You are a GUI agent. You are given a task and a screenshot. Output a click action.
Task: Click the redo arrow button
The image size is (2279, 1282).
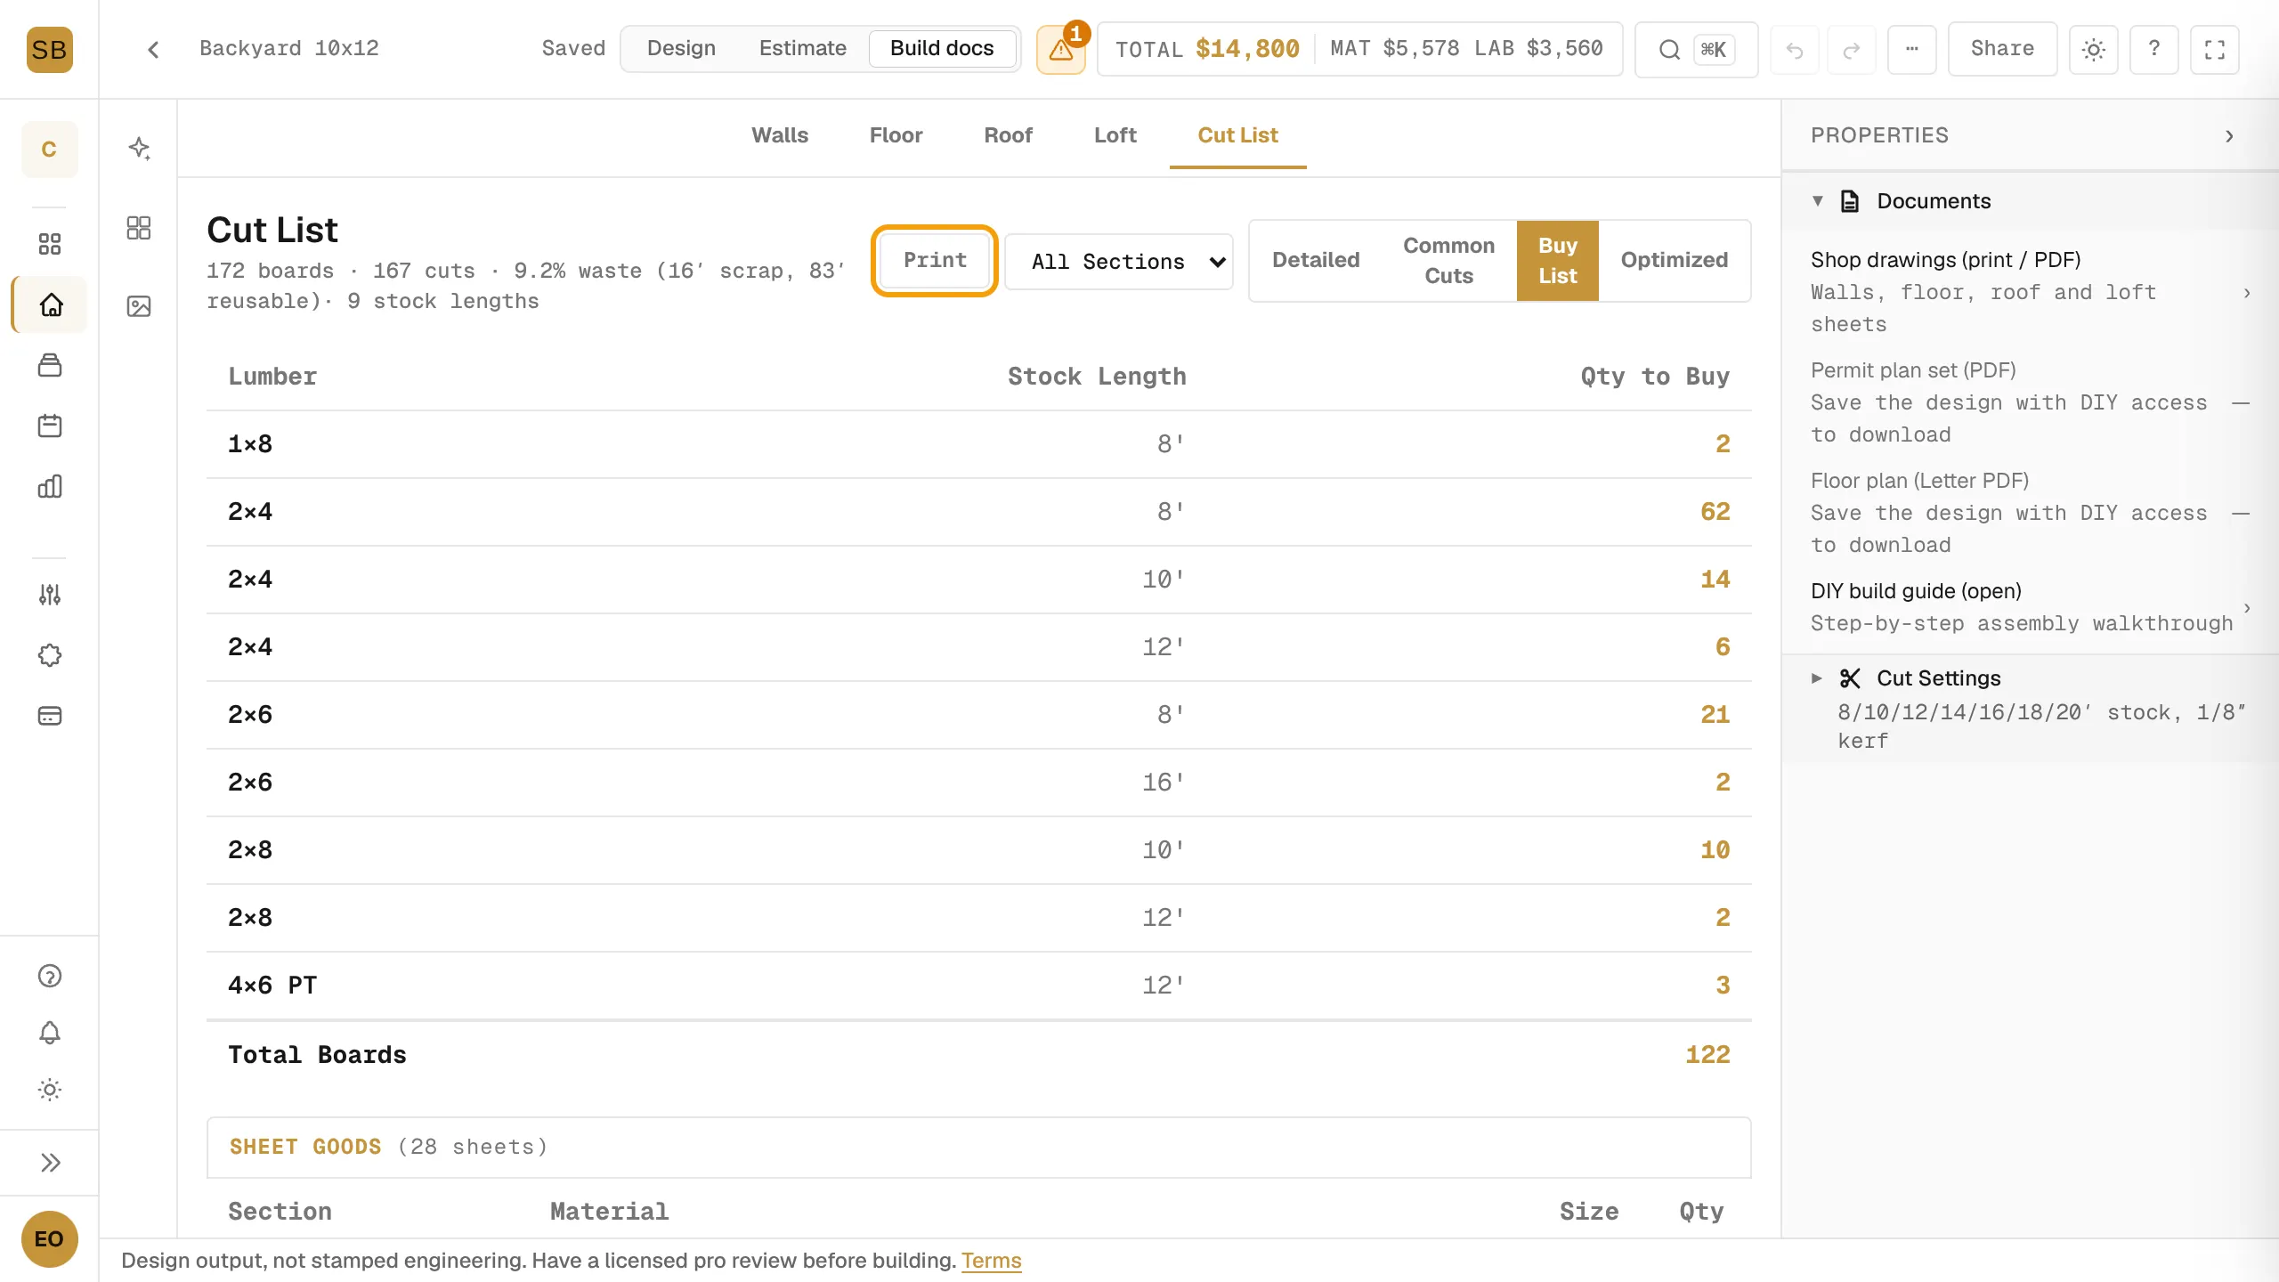(1852, 50)
